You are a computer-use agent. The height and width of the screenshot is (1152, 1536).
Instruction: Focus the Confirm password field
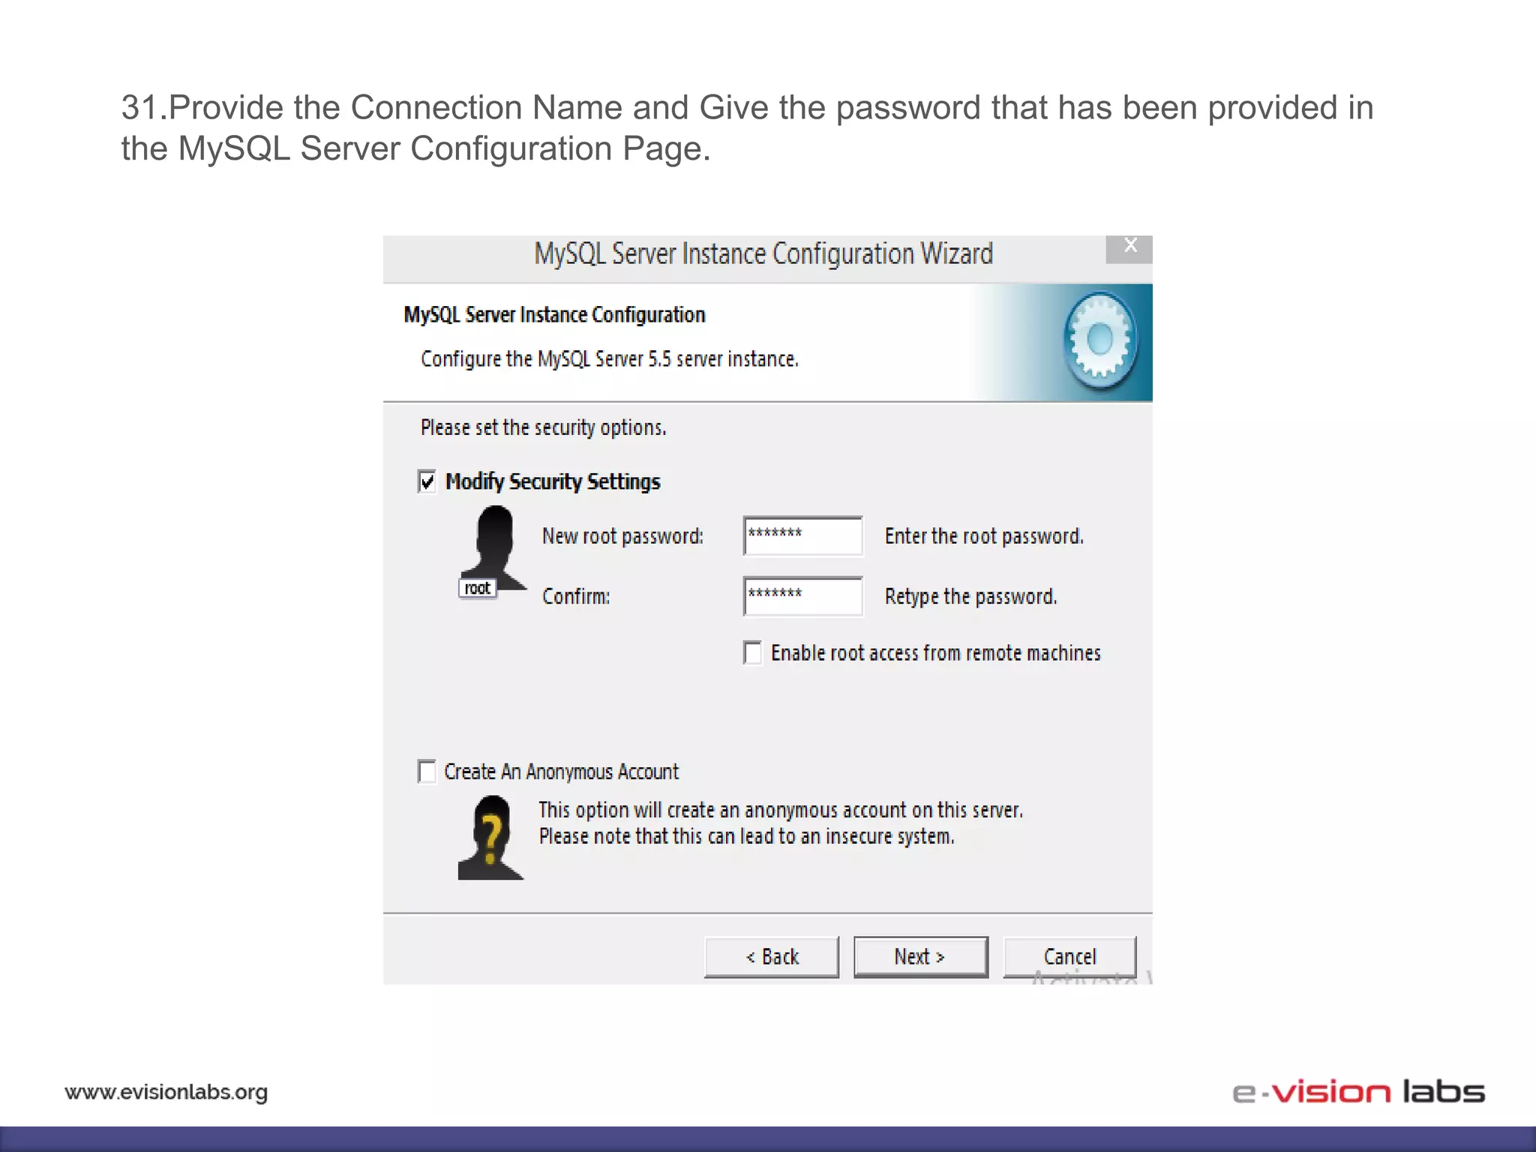[x=802, y=596]
